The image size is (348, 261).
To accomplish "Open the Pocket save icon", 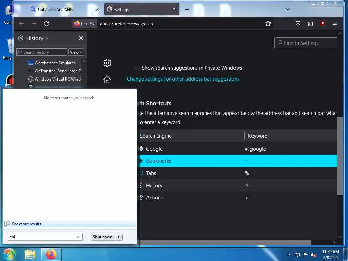I will (298, 23).
